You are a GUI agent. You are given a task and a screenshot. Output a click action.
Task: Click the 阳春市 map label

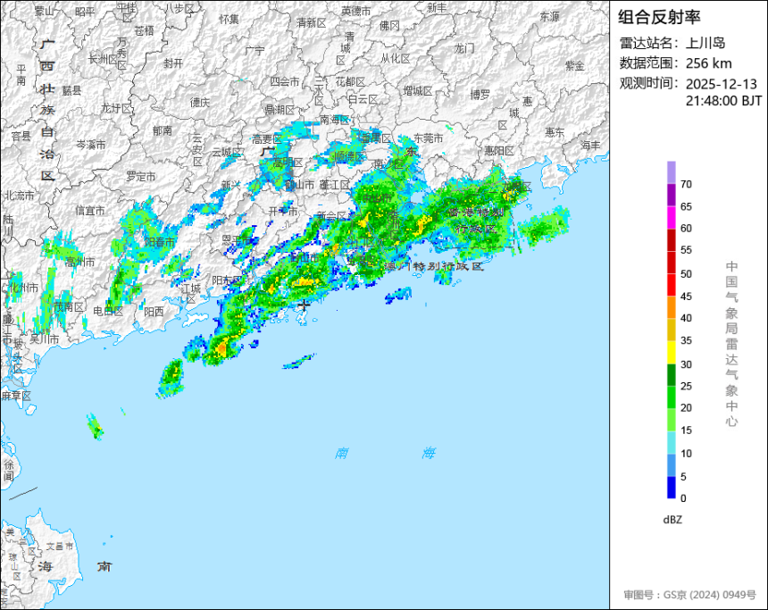160,243
